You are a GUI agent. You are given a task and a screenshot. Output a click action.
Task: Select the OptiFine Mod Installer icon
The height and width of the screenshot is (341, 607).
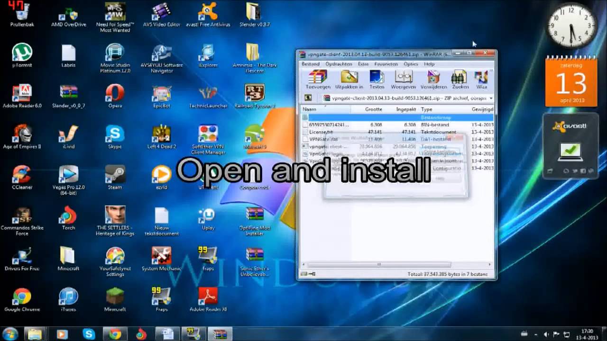pos(255,221)
